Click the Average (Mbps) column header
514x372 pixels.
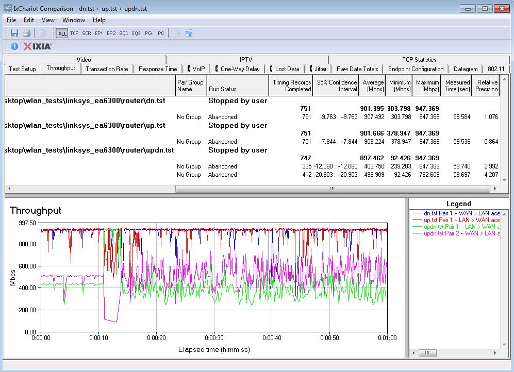(372, 86)
